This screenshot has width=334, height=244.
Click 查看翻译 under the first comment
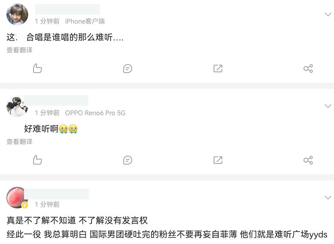tap(19, 50)
